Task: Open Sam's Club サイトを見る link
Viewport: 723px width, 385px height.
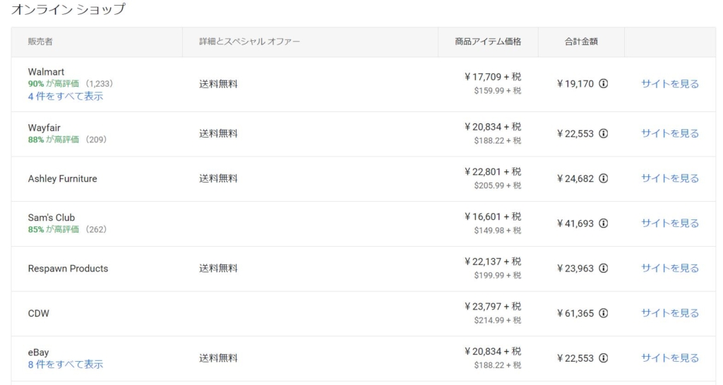Action: pos(670,224)
